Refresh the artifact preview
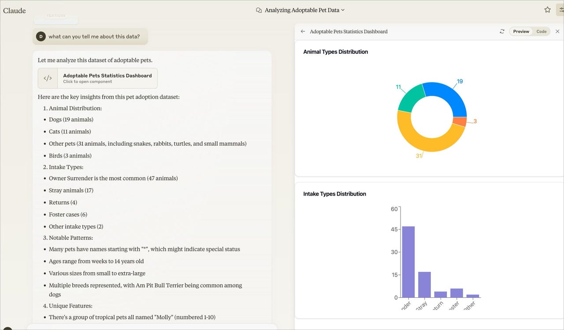564x330 pixels. [502, 31]
